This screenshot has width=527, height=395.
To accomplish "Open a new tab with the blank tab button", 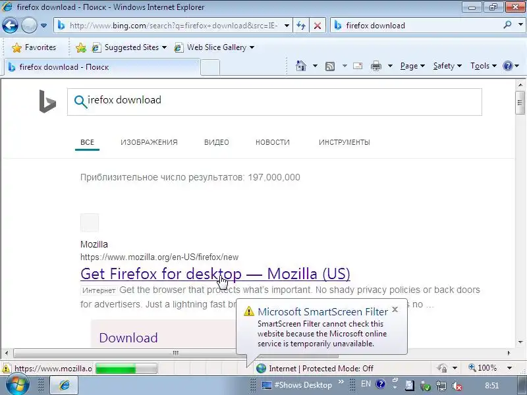I will coord(210,67).
